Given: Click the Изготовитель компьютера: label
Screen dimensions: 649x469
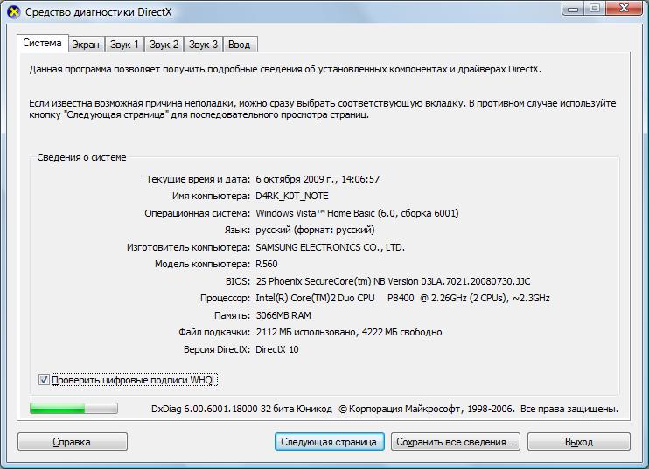Looking at the screenshot, I should [188, 247].
